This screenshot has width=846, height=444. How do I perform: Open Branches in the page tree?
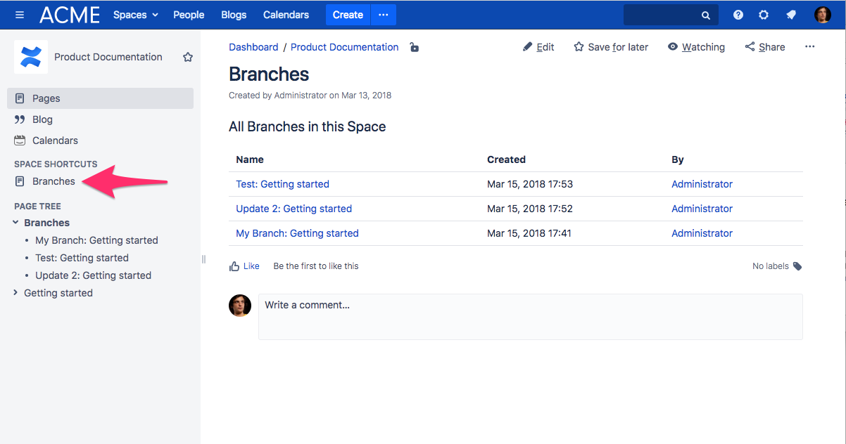(x=46, y=223)
